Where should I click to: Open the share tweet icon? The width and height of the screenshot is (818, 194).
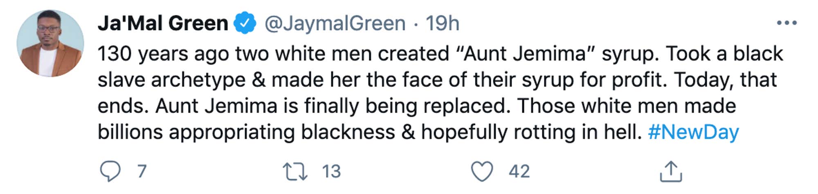click(x=671, y=172)
